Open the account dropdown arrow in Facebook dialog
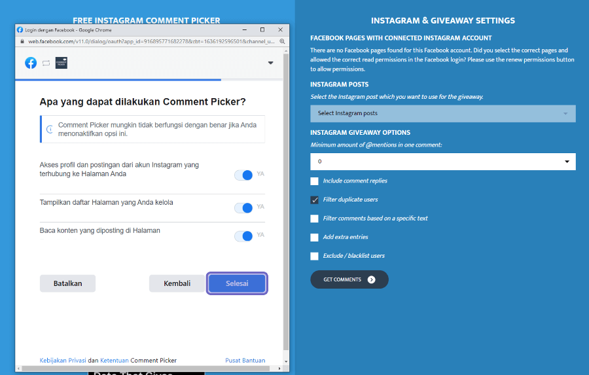 [270, 63]
